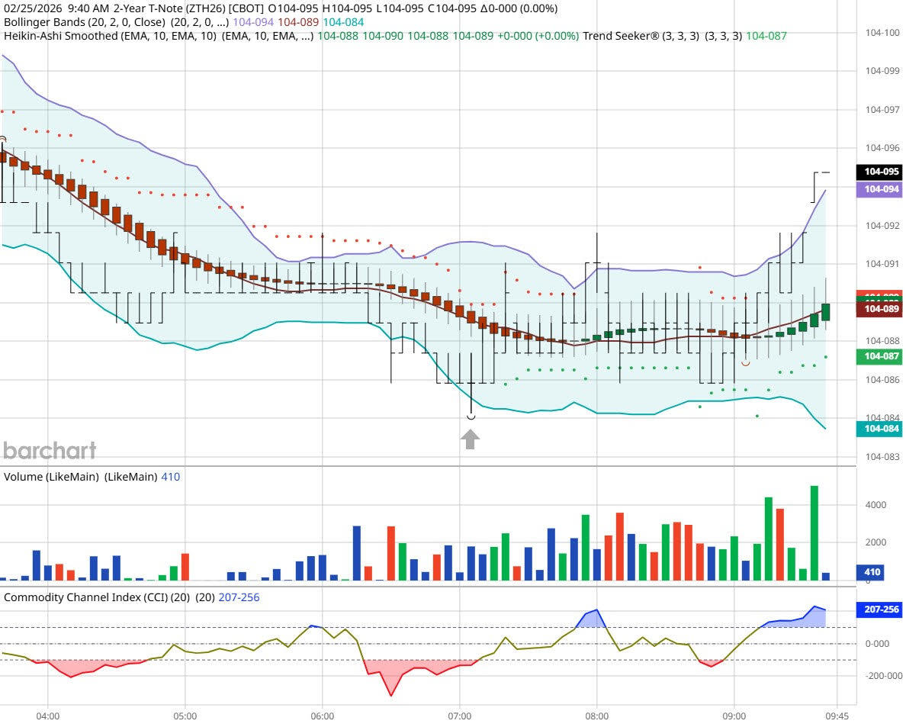This screenshot has height=727, width=906.
Task: Click the 09:45 time axis label
Action: (837, 716)
